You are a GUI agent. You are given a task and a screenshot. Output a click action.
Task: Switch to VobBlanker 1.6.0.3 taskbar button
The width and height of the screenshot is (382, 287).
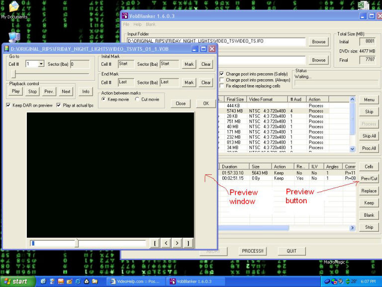[195, 282]
